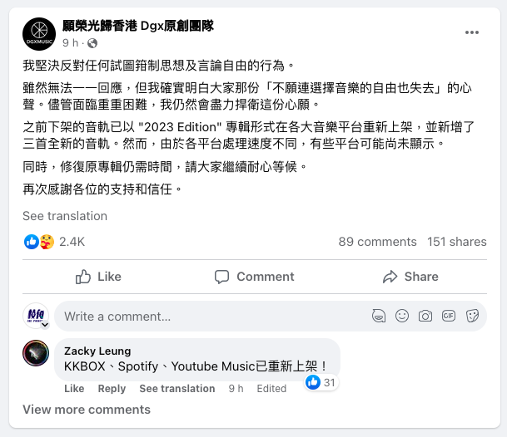The width and height of the screenshot is (507, 437).
Task: Toggle Like on Zacky Leung's comment
Action: (74, 389)
